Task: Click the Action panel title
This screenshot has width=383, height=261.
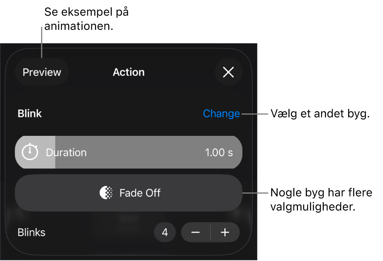Action: pyautogui.click(x=129, y=72)
